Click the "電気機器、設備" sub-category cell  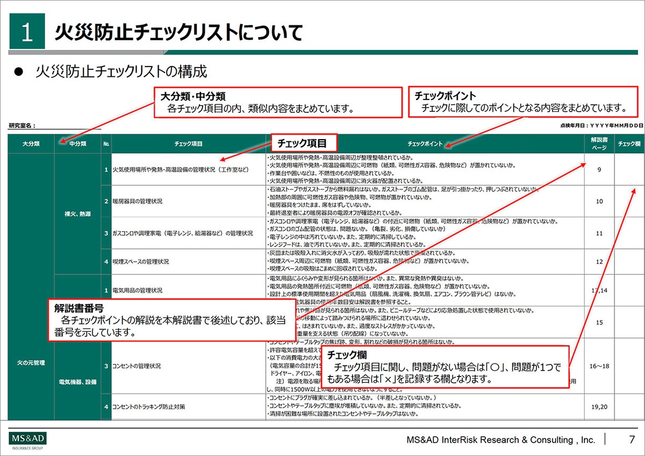[x=78, y=382]
